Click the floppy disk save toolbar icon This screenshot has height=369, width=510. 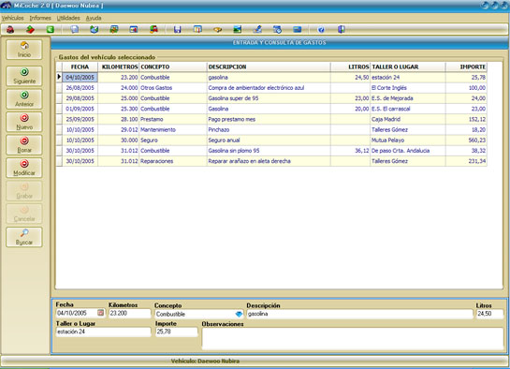tap(177, 30)
